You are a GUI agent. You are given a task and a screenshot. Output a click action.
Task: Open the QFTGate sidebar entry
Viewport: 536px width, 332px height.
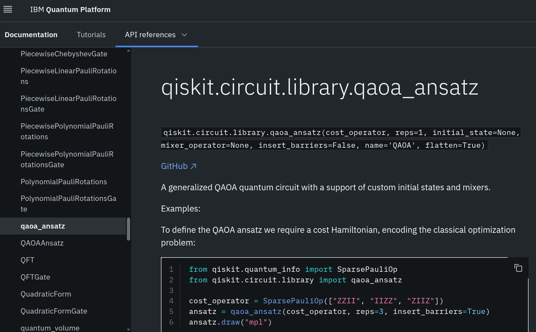tap(35, 277)
